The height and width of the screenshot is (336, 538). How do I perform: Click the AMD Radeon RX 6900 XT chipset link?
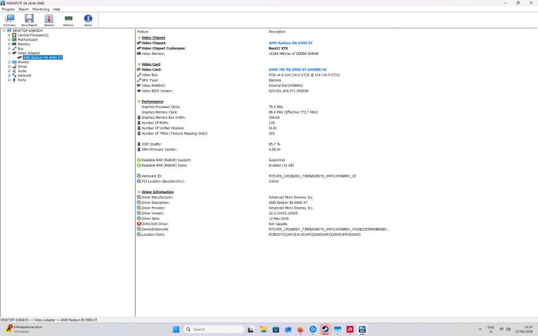(290, 43)
